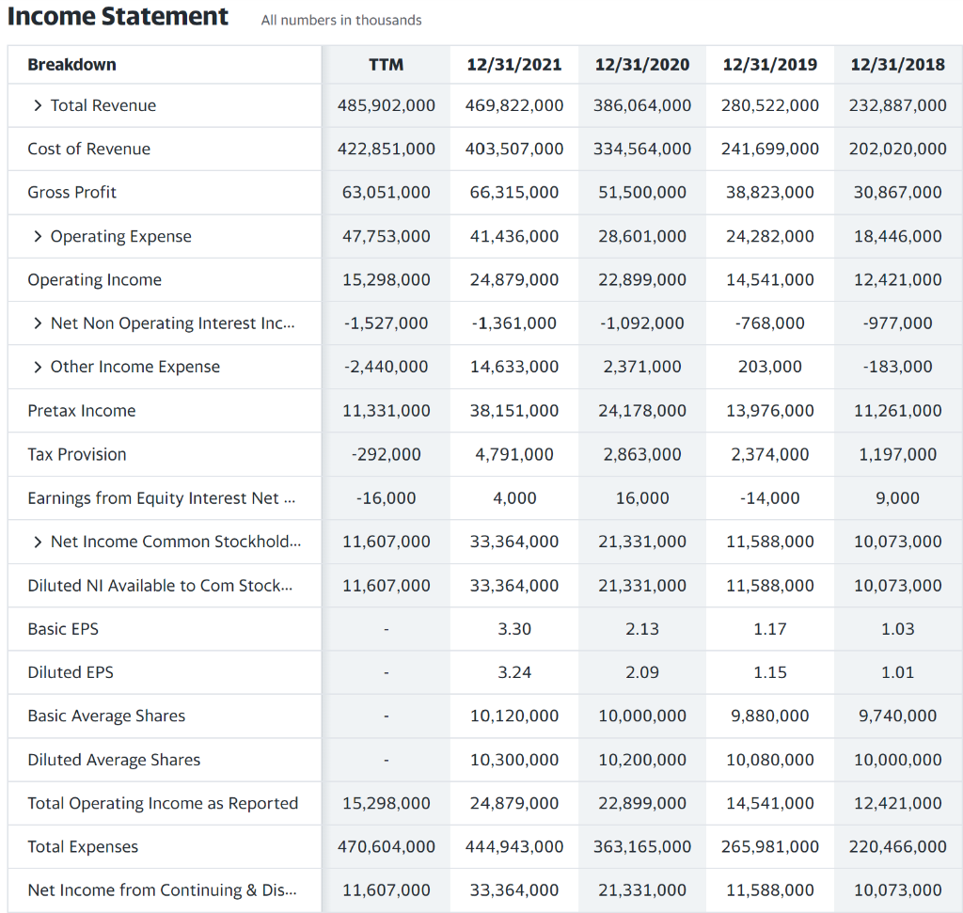Select the 12/31/2018 column header

897,64
